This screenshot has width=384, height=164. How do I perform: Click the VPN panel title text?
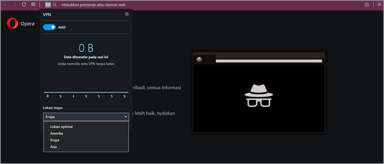(47, 15)
